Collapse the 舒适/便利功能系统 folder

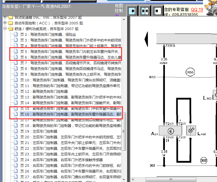click(5, 28)
